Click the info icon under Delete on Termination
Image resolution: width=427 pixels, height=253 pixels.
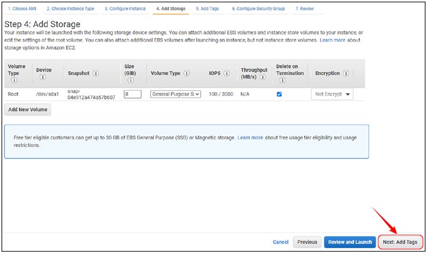coord(282,80)
